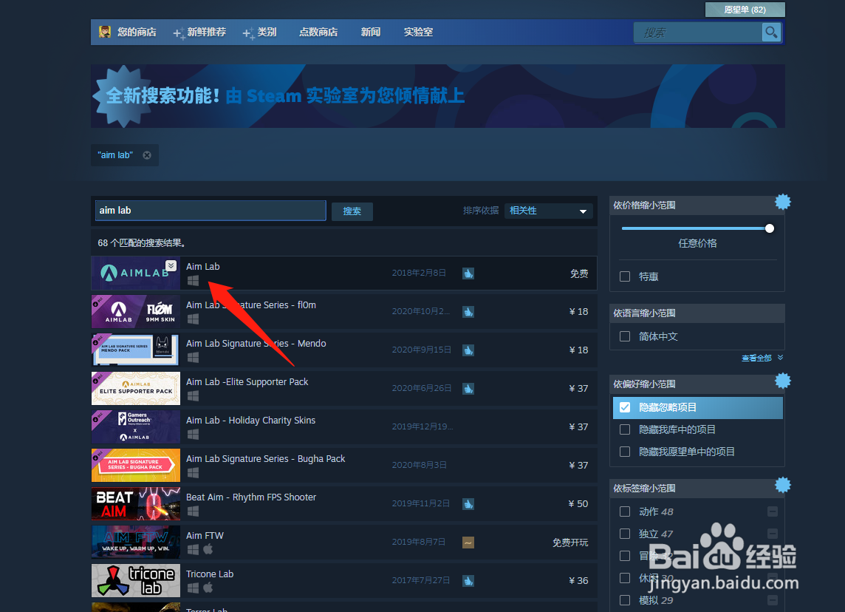The height and width of the screenshot is (612, 845).
Task: Check the 动作 tag filter
Action: click(625, 511)
